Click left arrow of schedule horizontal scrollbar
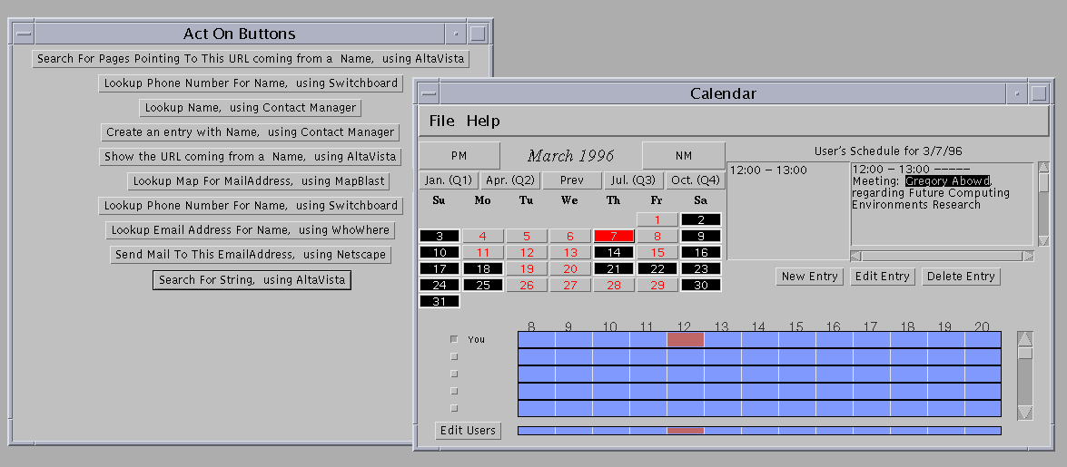1067x467 pixels. point(856,256)
